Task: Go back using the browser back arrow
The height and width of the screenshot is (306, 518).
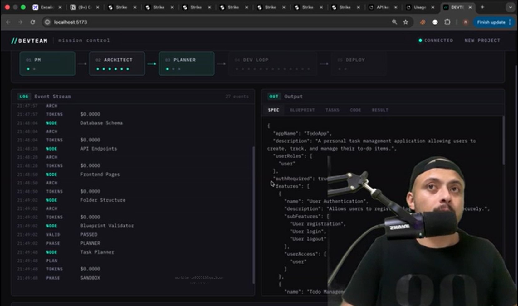Action: pyautogui.click(x=8, y=22)
